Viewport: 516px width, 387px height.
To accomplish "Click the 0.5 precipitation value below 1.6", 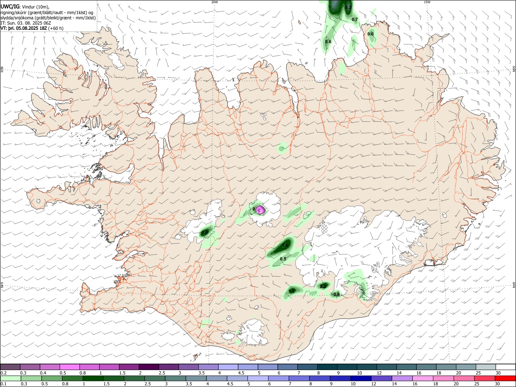I will coord(283,259).
